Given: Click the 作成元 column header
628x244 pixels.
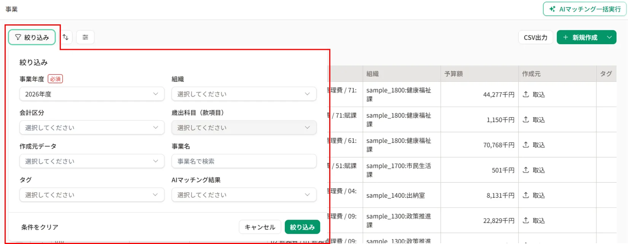Looking at the screenshot, I should coord(557,74).
